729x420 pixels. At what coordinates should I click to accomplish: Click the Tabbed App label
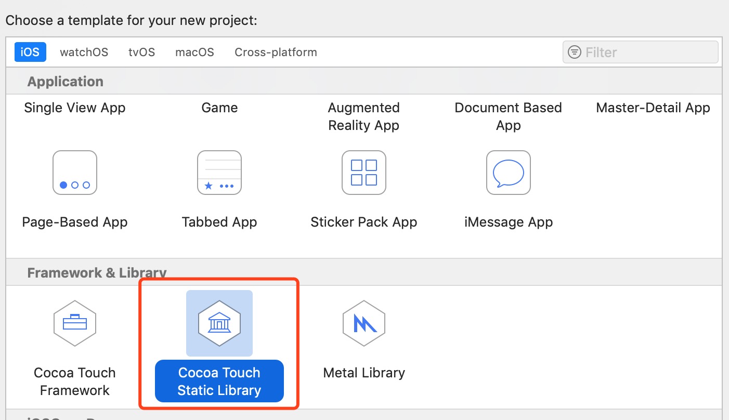tap(219, 222)
